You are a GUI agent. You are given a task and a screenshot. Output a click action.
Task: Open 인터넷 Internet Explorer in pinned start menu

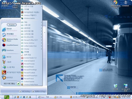[x=10, y=30]
